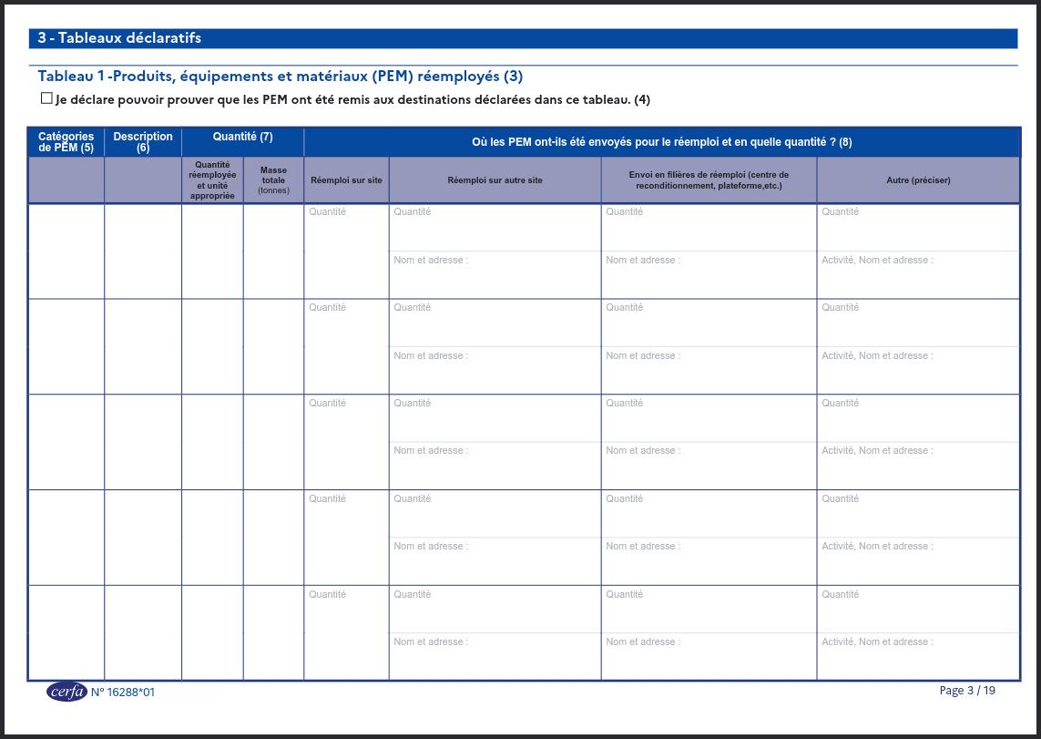
Task: Tick the 'Je déclare pouvoir prouver' checkbox
Action: tap(46, 98)
